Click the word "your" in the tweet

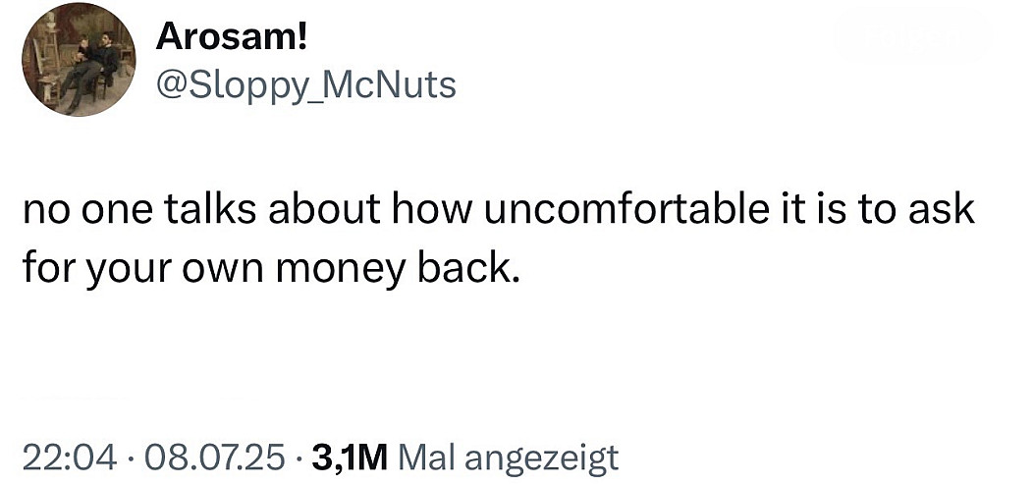(x=128, y=267)
